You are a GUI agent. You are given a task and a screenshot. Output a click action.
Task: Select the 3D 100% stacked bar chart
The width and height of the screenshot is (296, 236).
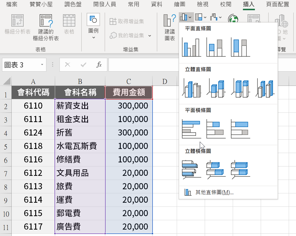pyautogui.click(x=241, y=170)
